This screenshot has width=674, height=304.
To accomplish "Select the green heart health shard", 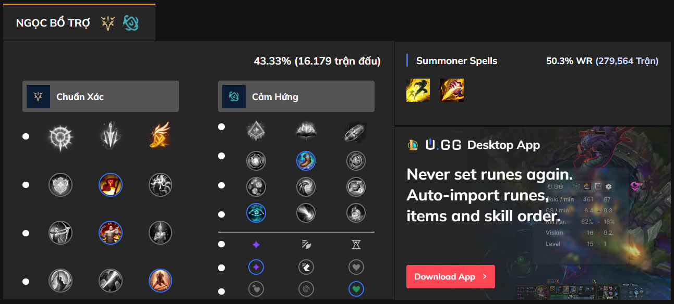I will tap(356, 289).
